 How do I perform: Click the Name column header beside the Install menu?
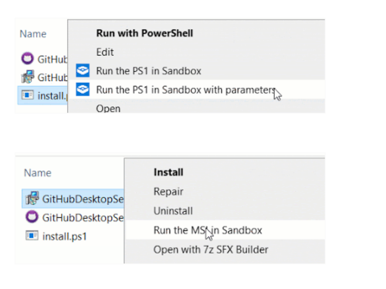(38, 173)
